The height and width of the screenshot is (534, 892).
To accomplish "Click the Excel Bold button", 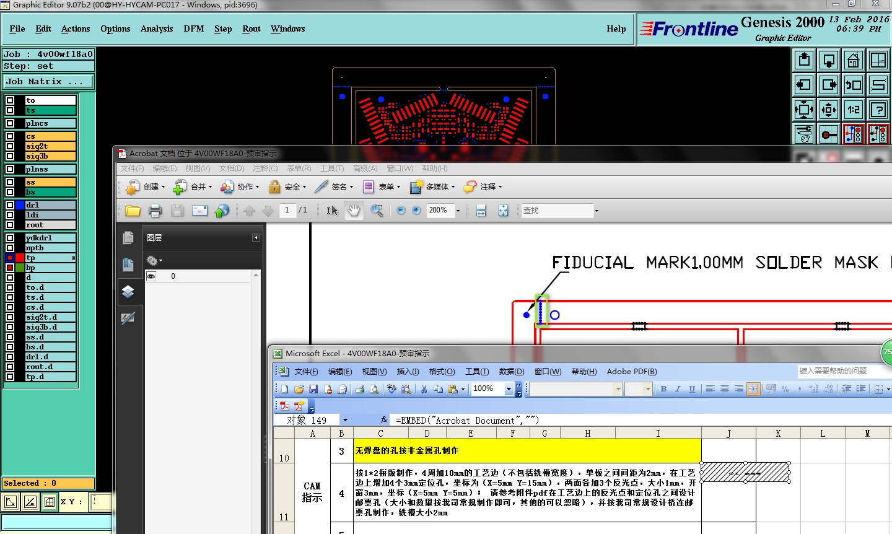I will click(x=663, y=389).
